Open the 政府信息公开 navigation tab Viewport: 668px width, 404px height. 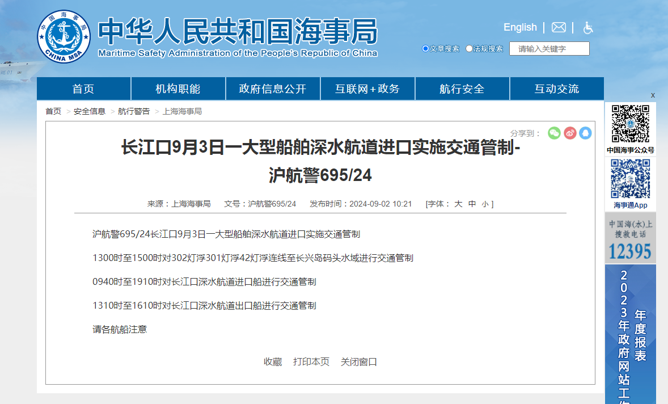273,89
